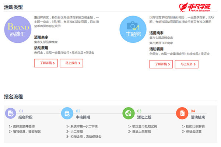Click the 报名阶段 step title
This screenshot has width=221, height=147.
pyautogui.click(x=25, y=117)
